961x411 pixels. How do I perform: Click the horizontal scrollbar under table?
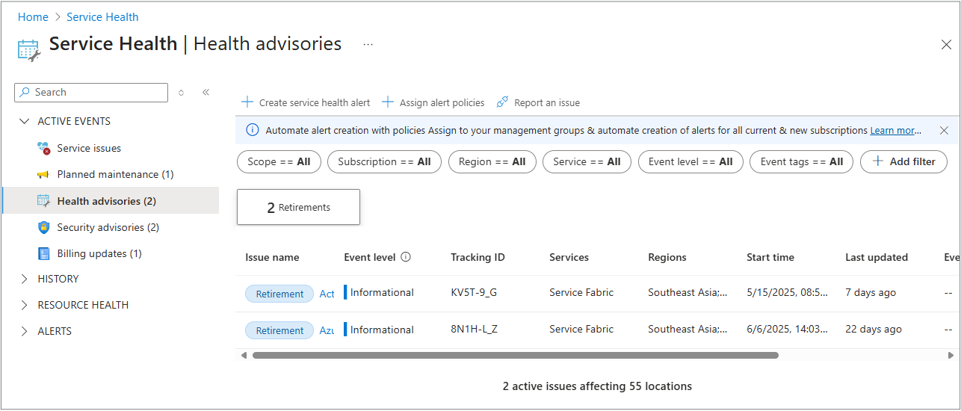coord(515,356)
